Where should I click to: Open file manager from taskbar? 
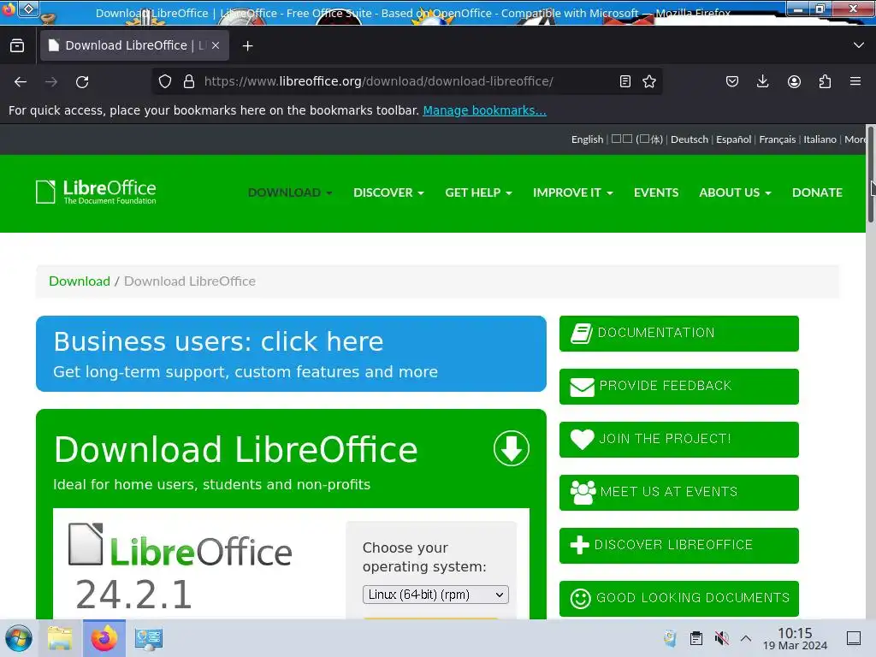(60, 638)
